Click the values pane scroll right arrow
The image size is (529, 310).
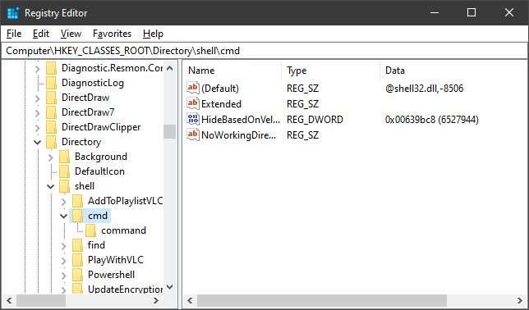[519, 300]
